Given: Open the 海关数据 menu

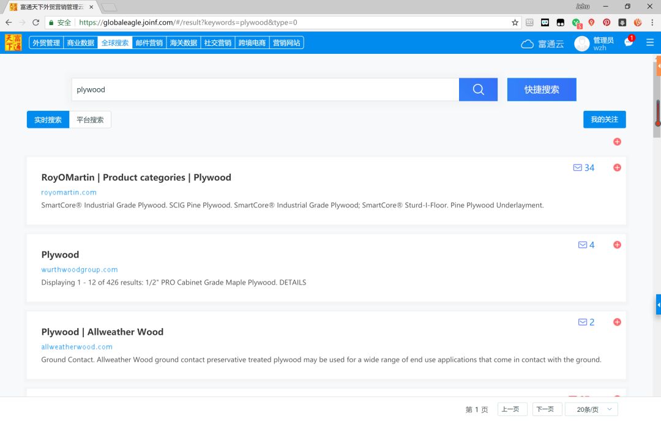Looking at the screenshot, I should (184, 43).
